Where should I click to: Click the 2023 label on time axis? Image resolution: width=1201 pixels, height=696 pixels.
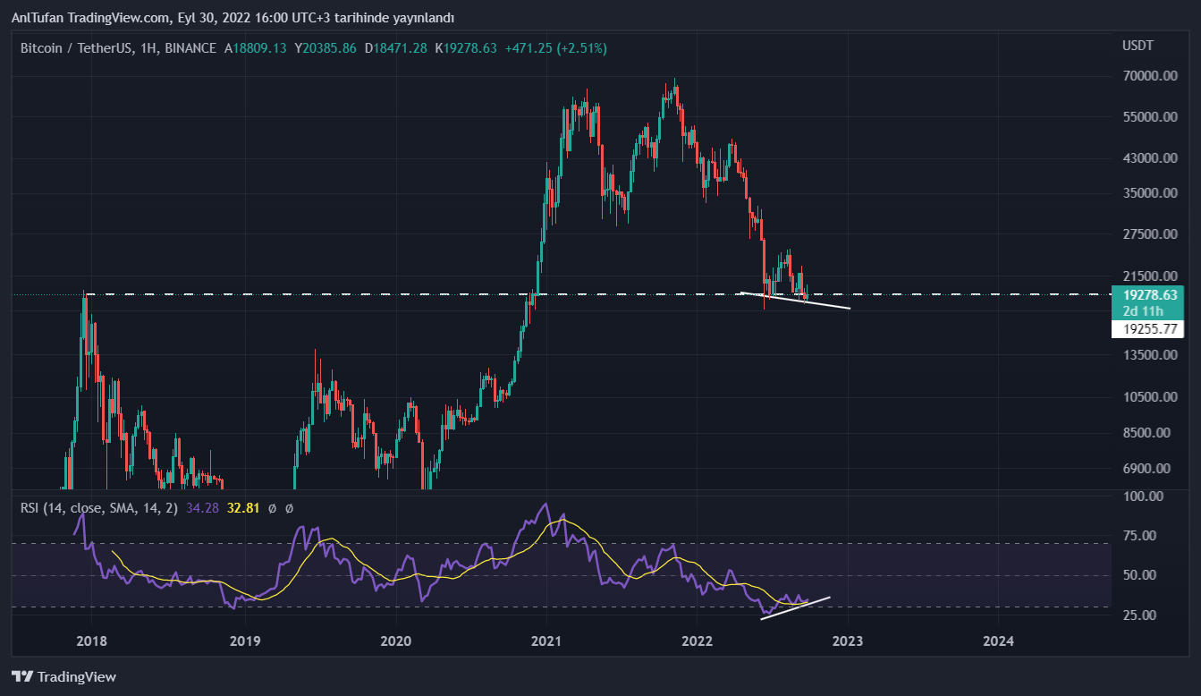[848, 641]
